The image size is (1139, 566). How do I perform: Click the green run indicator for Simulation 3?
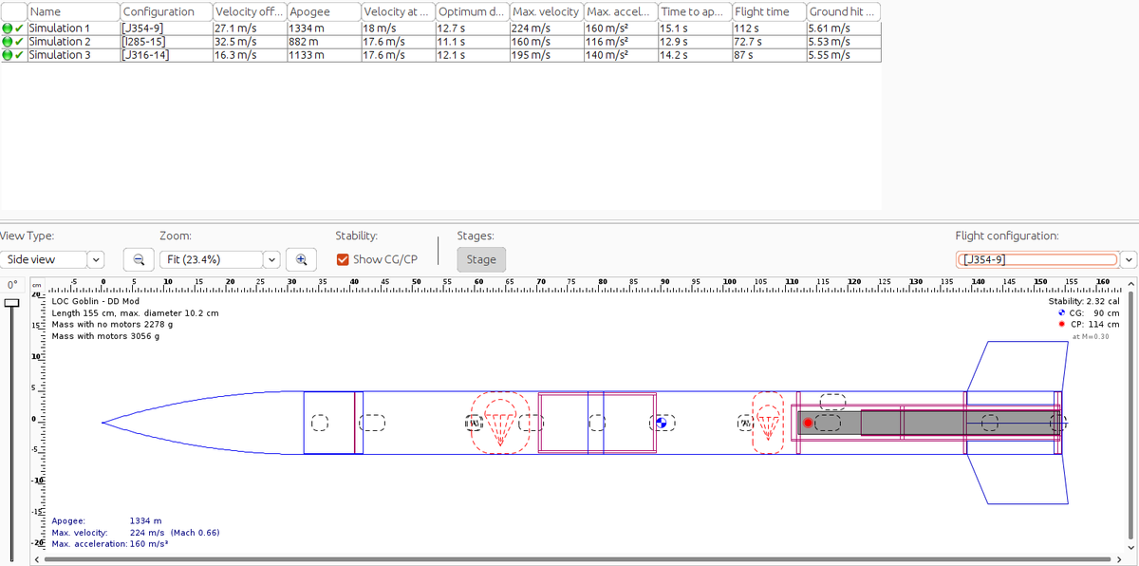[x=7, y=54]
